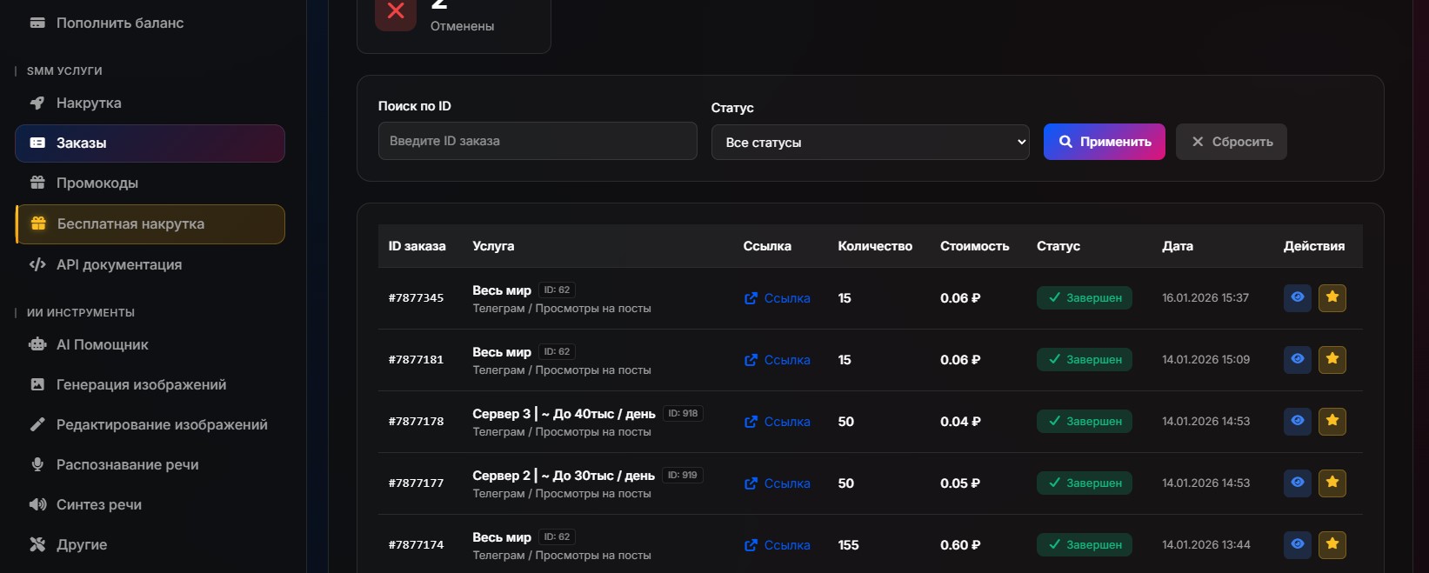
Task: Star order #7877174 using the star icon
Action: tap(1332, 545)
